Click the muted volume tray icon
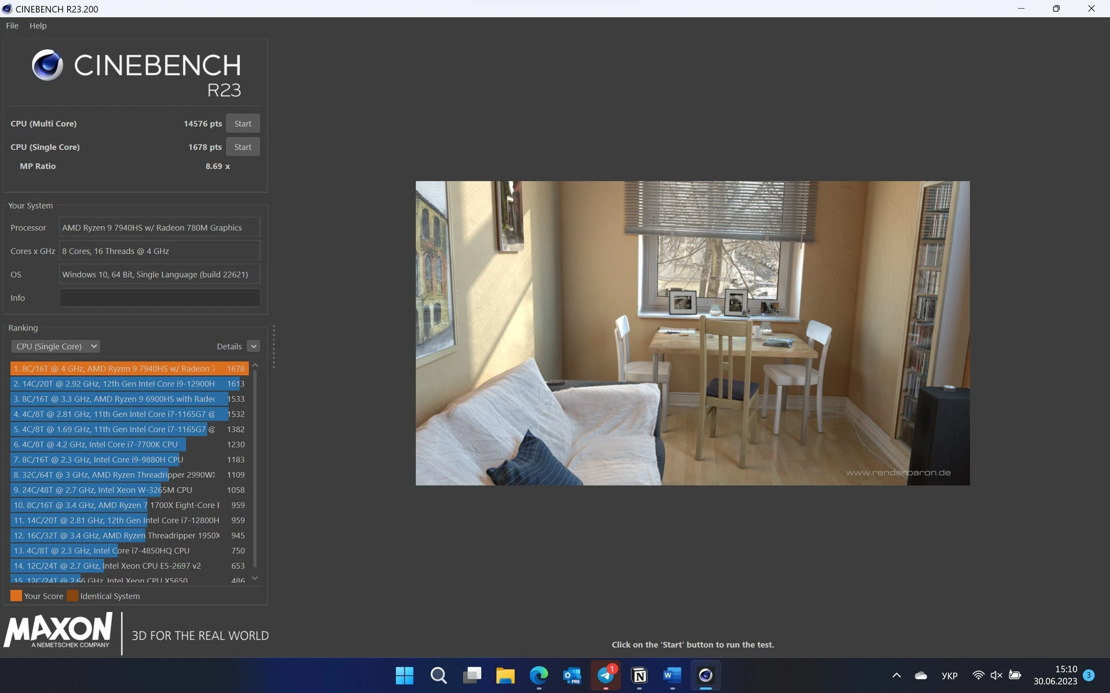 pyautogui.click(x=996, y=675)
